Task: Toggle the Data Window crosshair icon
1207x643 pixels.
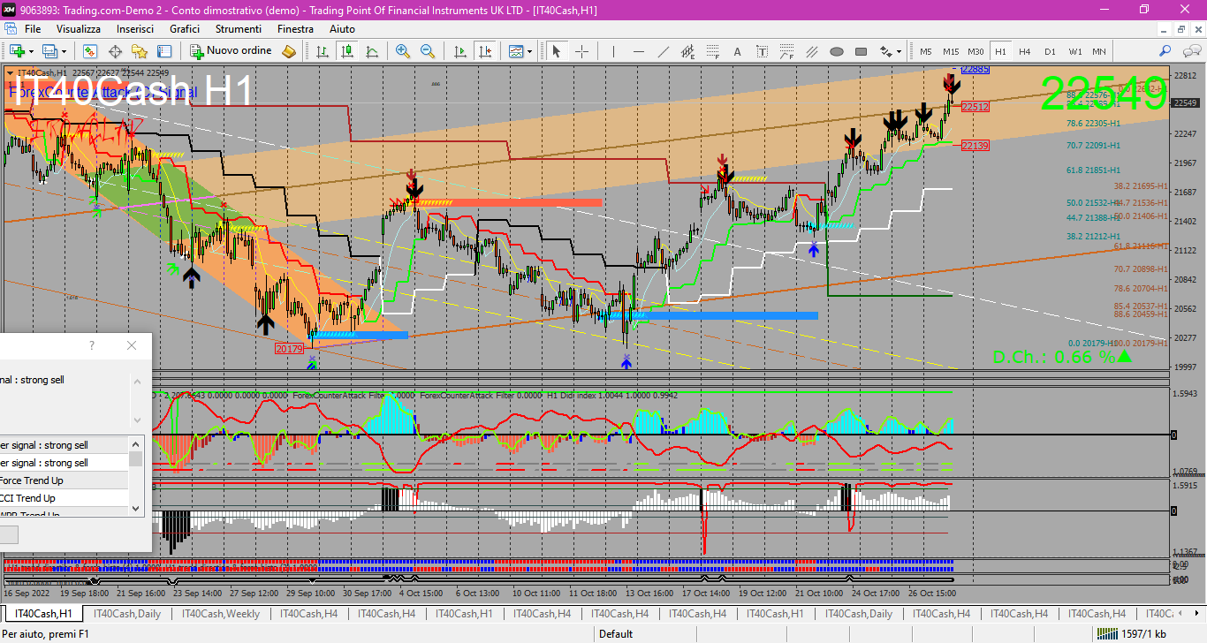Action: (115, 51)
